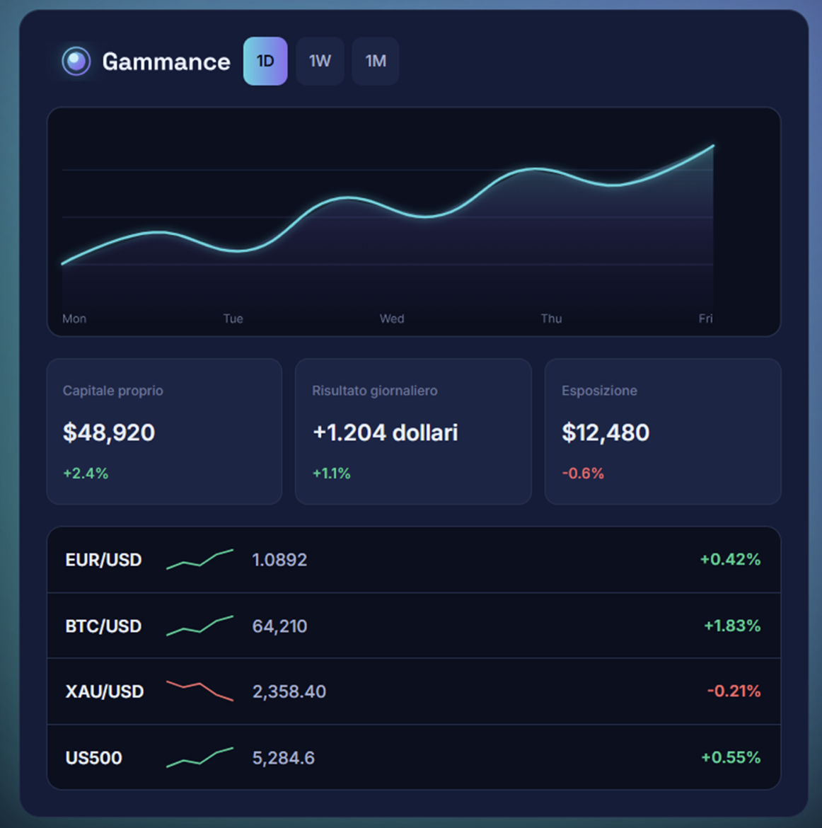Image resolution: width=822 pixels, height=828 pixels.
Task: Click the XAU/USD red sparkline icon
Action: (199, 691)
